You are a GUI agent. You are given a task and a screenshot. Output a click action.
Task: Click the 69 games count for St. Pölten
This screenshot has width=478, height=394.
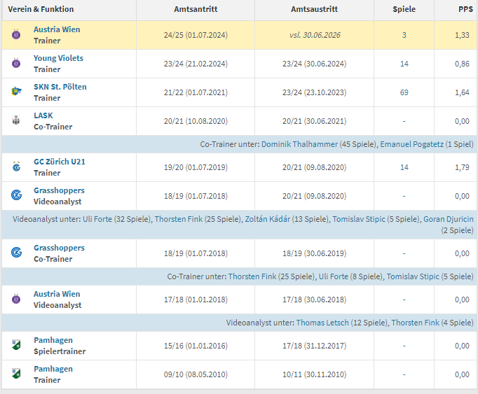[404, 92]
